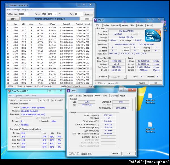Click the LinX Start button
Image resolution: width=170 pixels, height=165 pixels.
13,19
